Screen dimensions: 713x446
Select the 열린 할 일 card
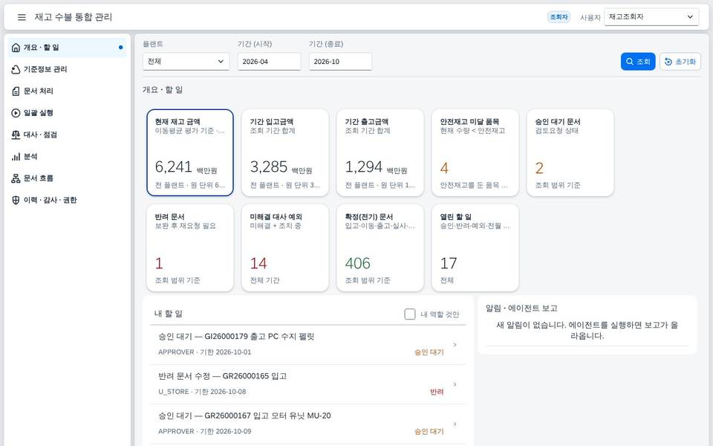pos(475,248)
